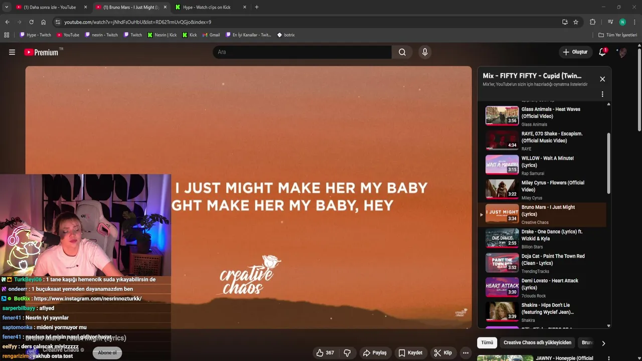Save video with Kaydet button
Viewport: 642px width, 361px height.
pyautogui.click(x=410, y=353)
